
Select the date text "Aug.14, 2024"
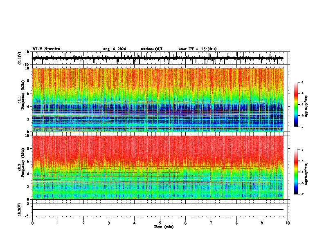point(114,49)
